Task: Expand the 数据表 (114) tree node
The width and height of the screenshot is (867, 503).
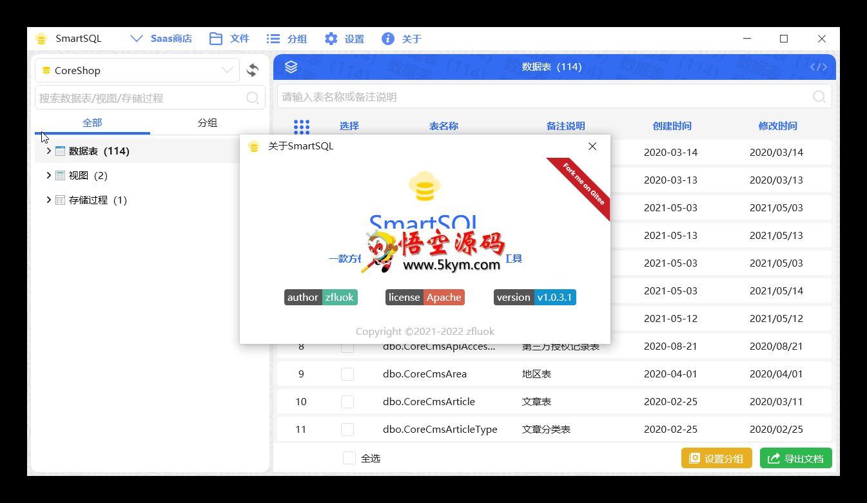Action: click(48, 151)
